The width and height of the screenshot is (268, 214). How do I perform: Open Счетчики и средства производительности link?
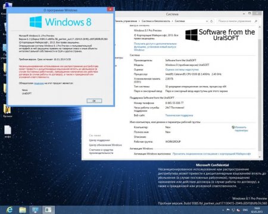coord(101,152)
